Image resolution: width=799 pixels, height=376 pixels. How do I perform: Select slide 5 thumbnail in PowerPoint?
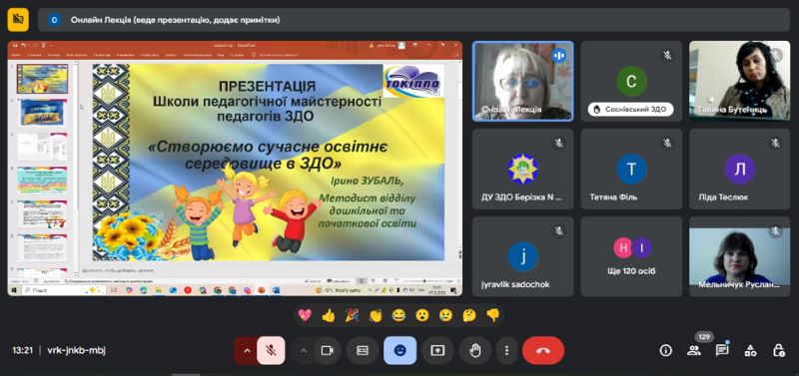[x=42, y=214]
